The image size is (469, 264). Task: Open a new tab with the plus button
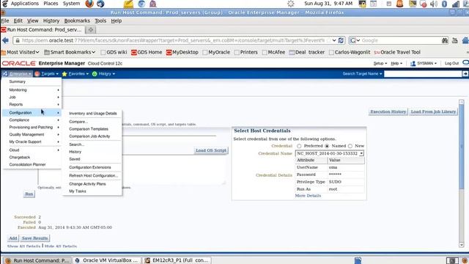click(91, 29)
